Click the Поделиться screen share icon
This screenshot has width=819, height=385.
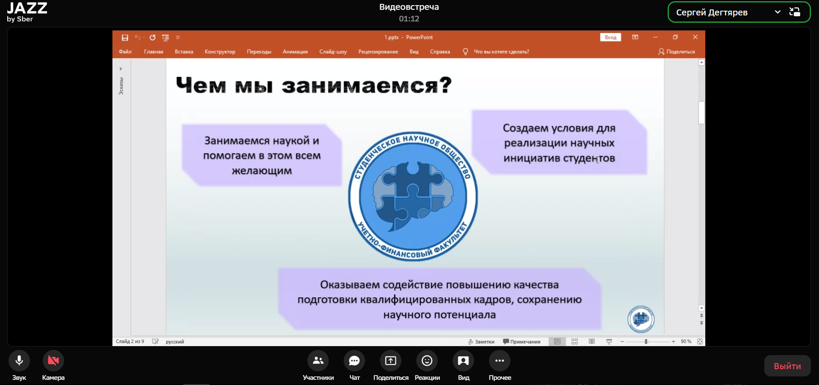pyautogui.click(x=391, y=361)
